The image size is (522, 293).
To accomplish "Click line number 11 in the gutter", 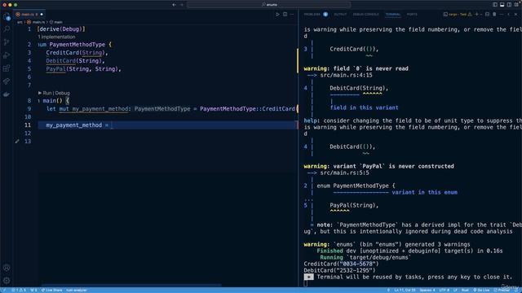I will (28, 125).
